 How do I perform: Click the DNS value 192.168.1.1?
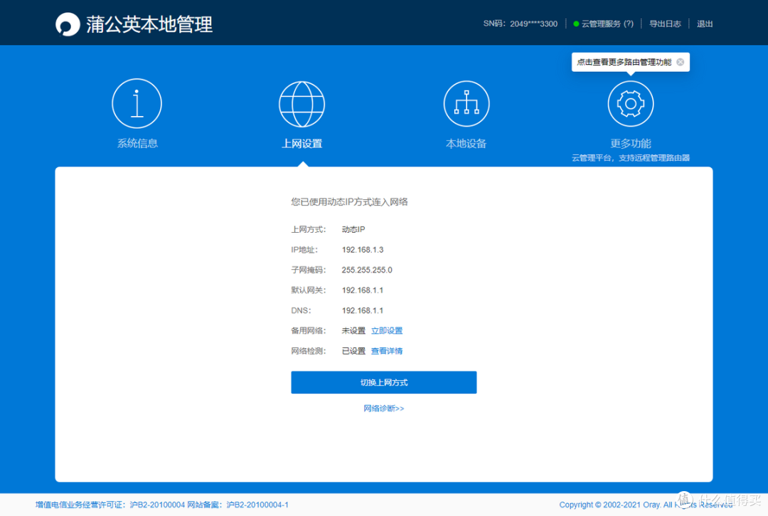(363, 311)
